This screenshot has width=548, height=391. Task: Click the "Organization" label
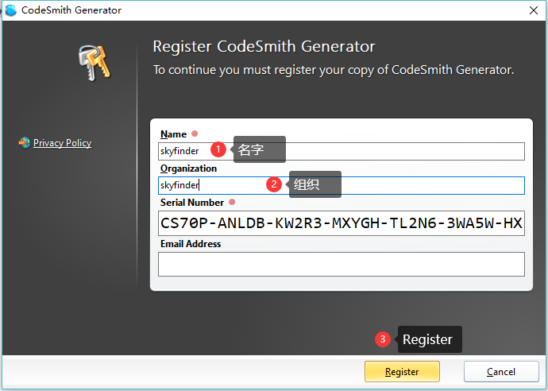click(x=188, y=168)
